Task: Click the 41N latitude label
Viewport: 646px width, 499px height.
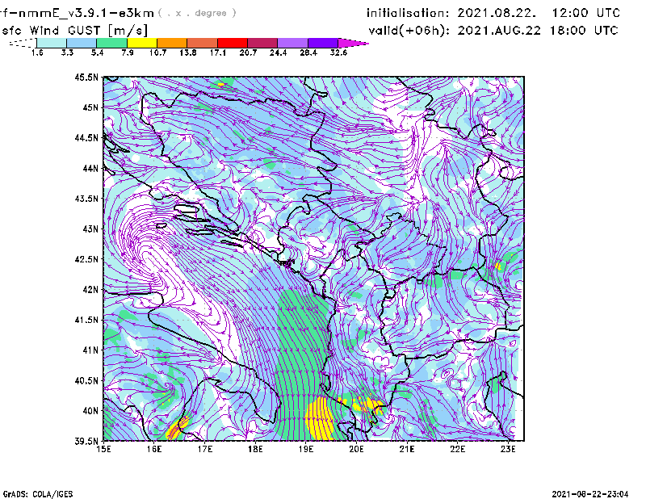Action: (90, 350)
